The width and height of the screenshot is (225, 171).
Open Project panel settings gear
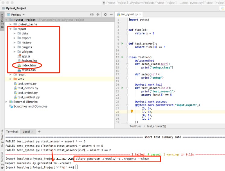coord(105,14)
